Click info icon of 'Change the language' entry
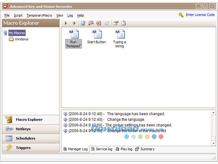 (x=65, y=120)
